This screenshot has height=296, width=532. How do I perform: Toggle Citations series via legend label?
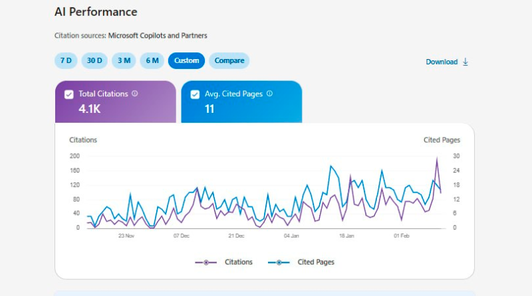point(239,262)
